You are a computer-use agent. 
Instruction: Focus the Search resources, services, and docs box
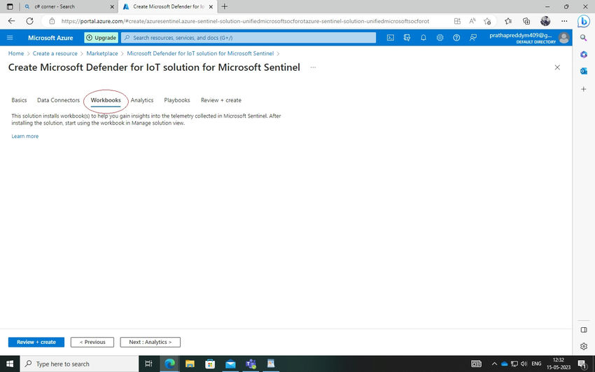tap(248, 38)
